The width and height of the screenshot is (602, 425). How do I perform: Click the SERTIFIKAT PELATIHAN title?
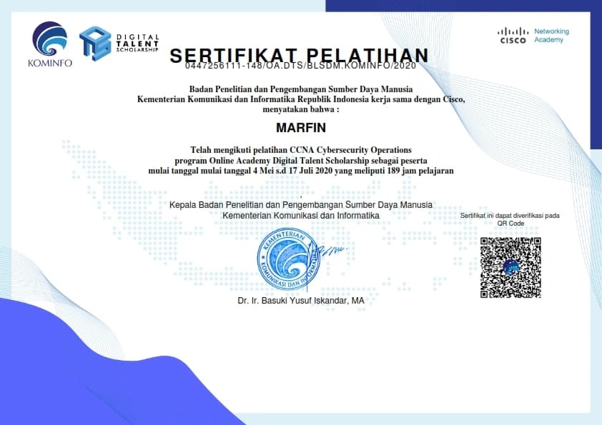click(298, 55)
